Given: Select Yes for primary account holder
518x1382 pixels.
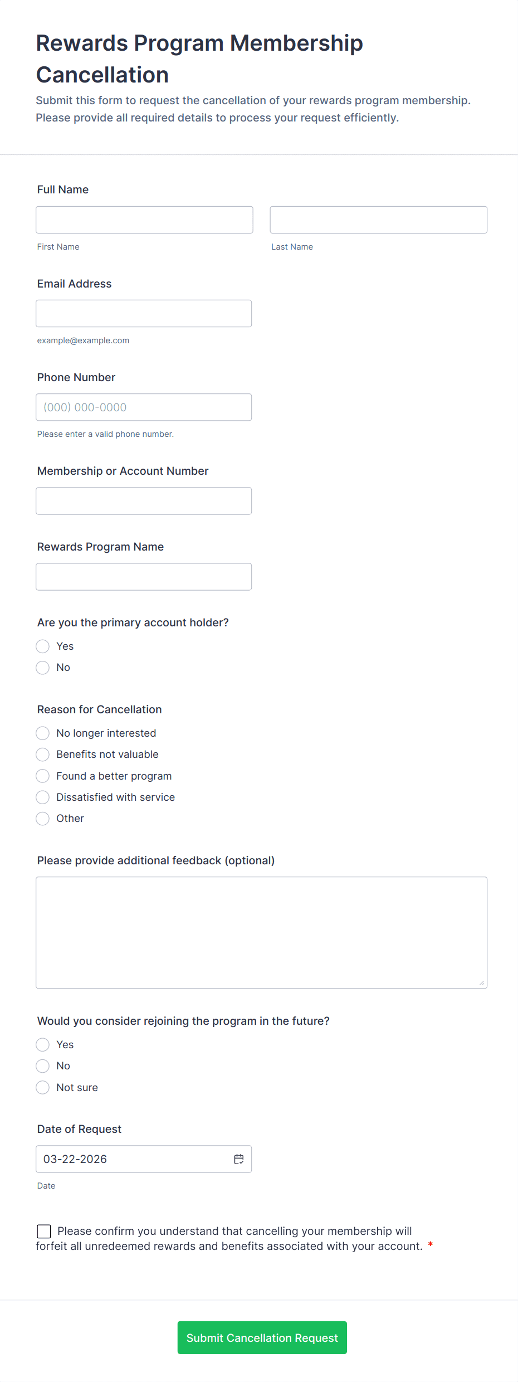Looking at the screenshot, I should coord(43,646).
